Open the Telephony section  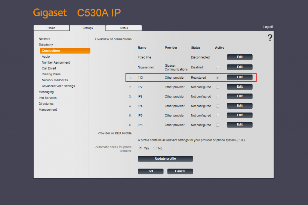click(46, 45)
